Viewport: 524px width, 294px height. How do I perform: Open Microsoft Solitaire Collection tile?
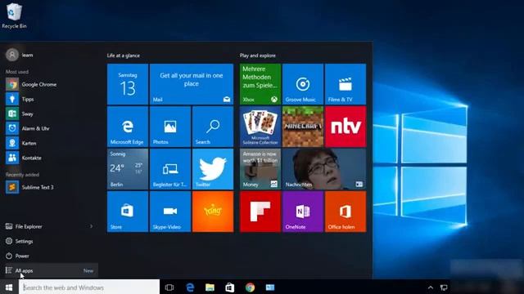[260, 127]
